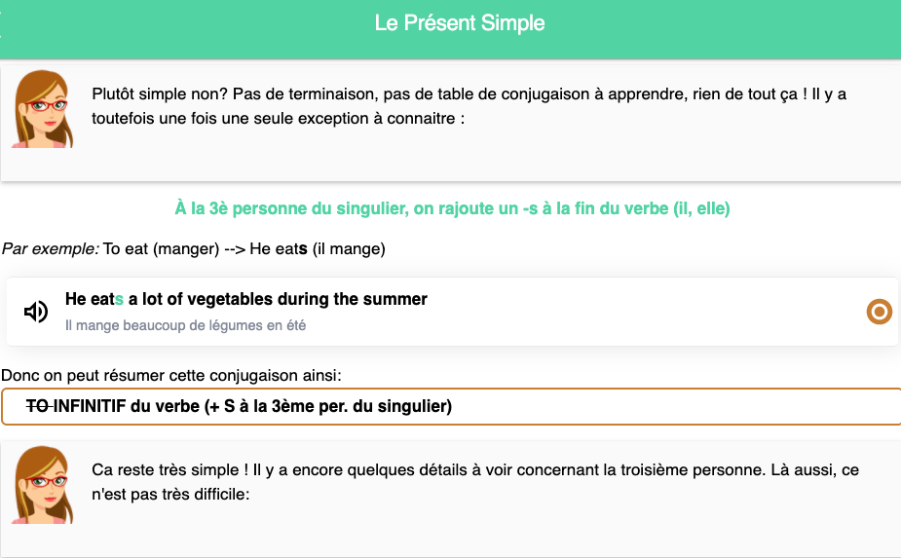
Task: Click the translation "Il mange beaucoup de légumes"
Action: [185, 325]
